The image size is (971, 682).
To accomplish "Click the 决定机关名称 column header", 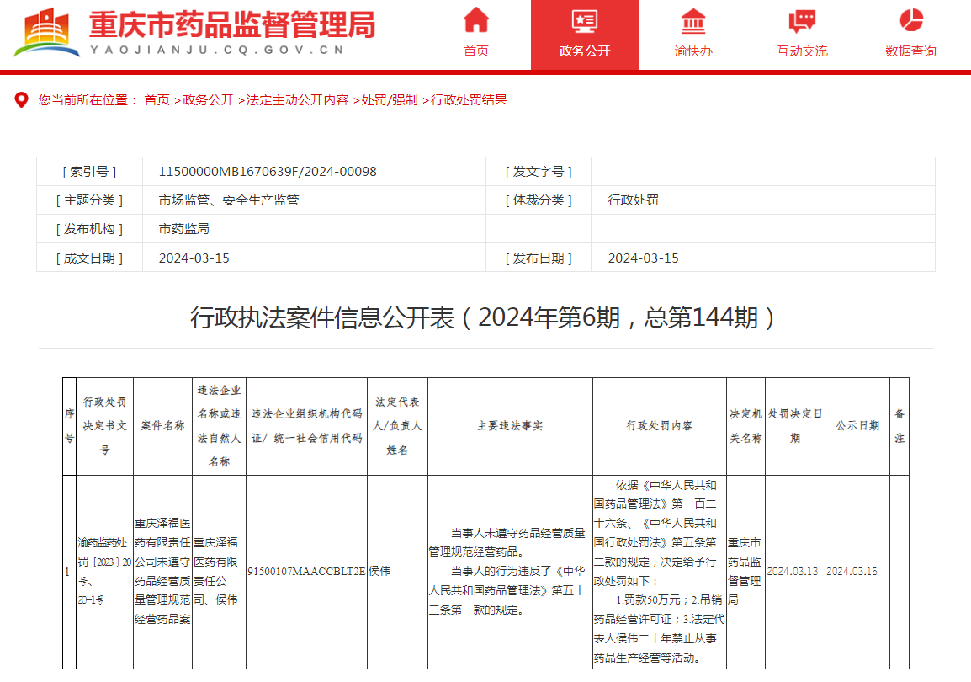I will coord(745,425).
